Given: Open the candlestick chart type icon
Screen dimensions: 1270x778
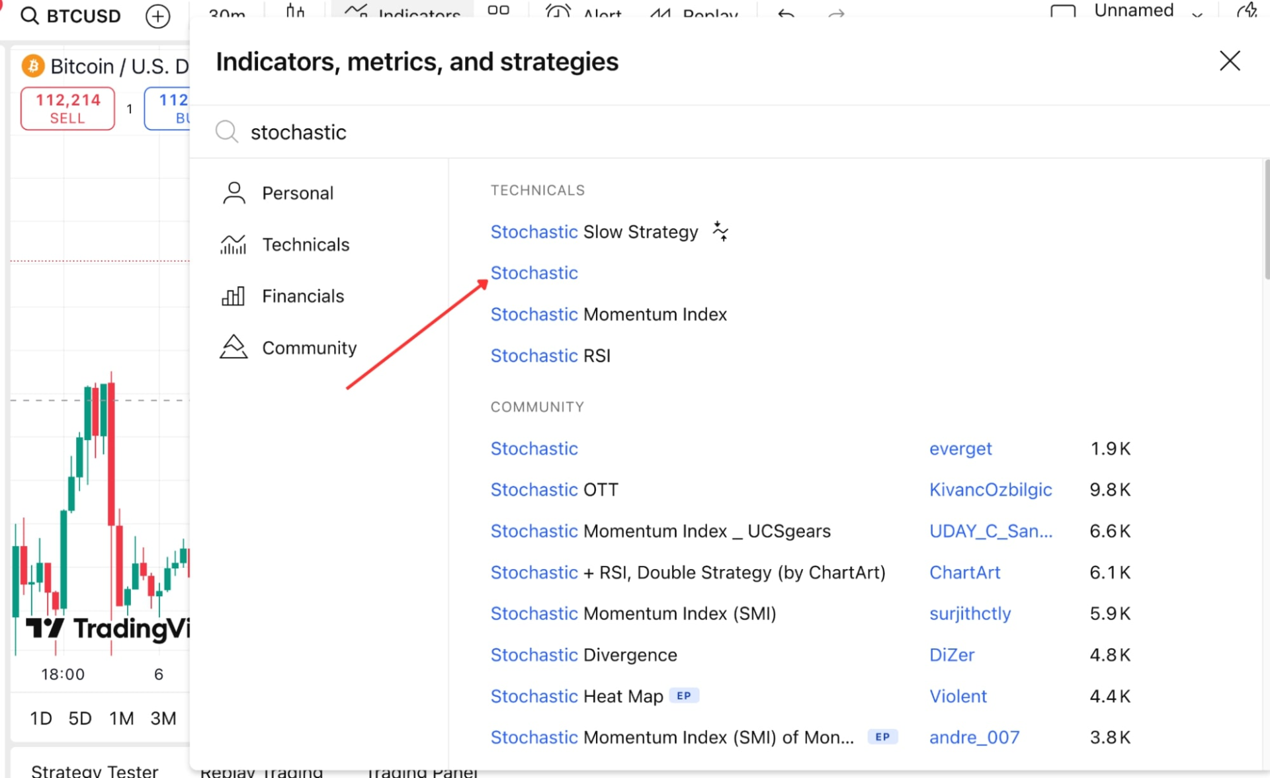Looking at the screenshot, I should pos(295,12).
